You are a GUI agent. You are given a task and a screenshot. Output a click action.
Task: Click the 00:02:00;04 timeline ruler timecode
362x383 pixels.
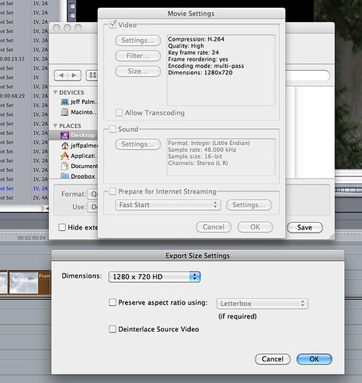(31, 238)
